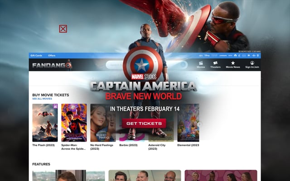Click the Fandango logo

[52, 65]
